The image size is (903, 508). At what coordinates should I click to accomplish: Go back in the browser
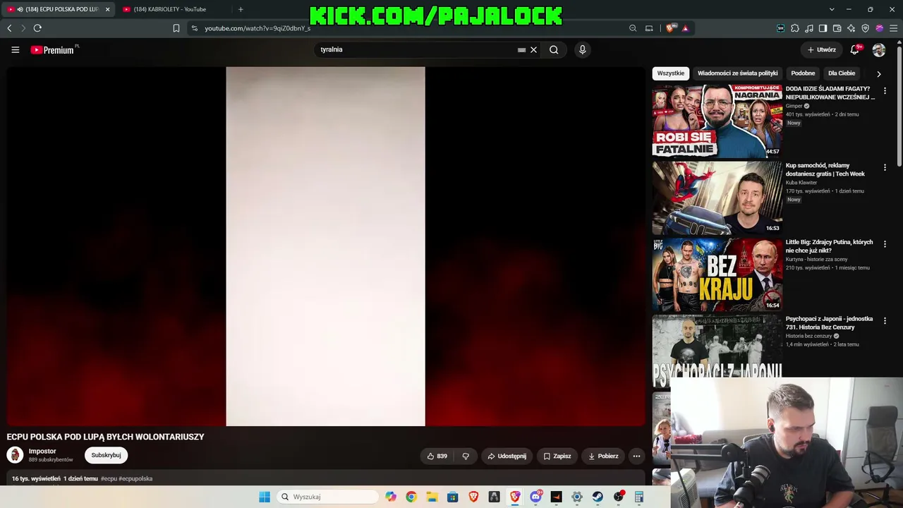coord(9,28)
